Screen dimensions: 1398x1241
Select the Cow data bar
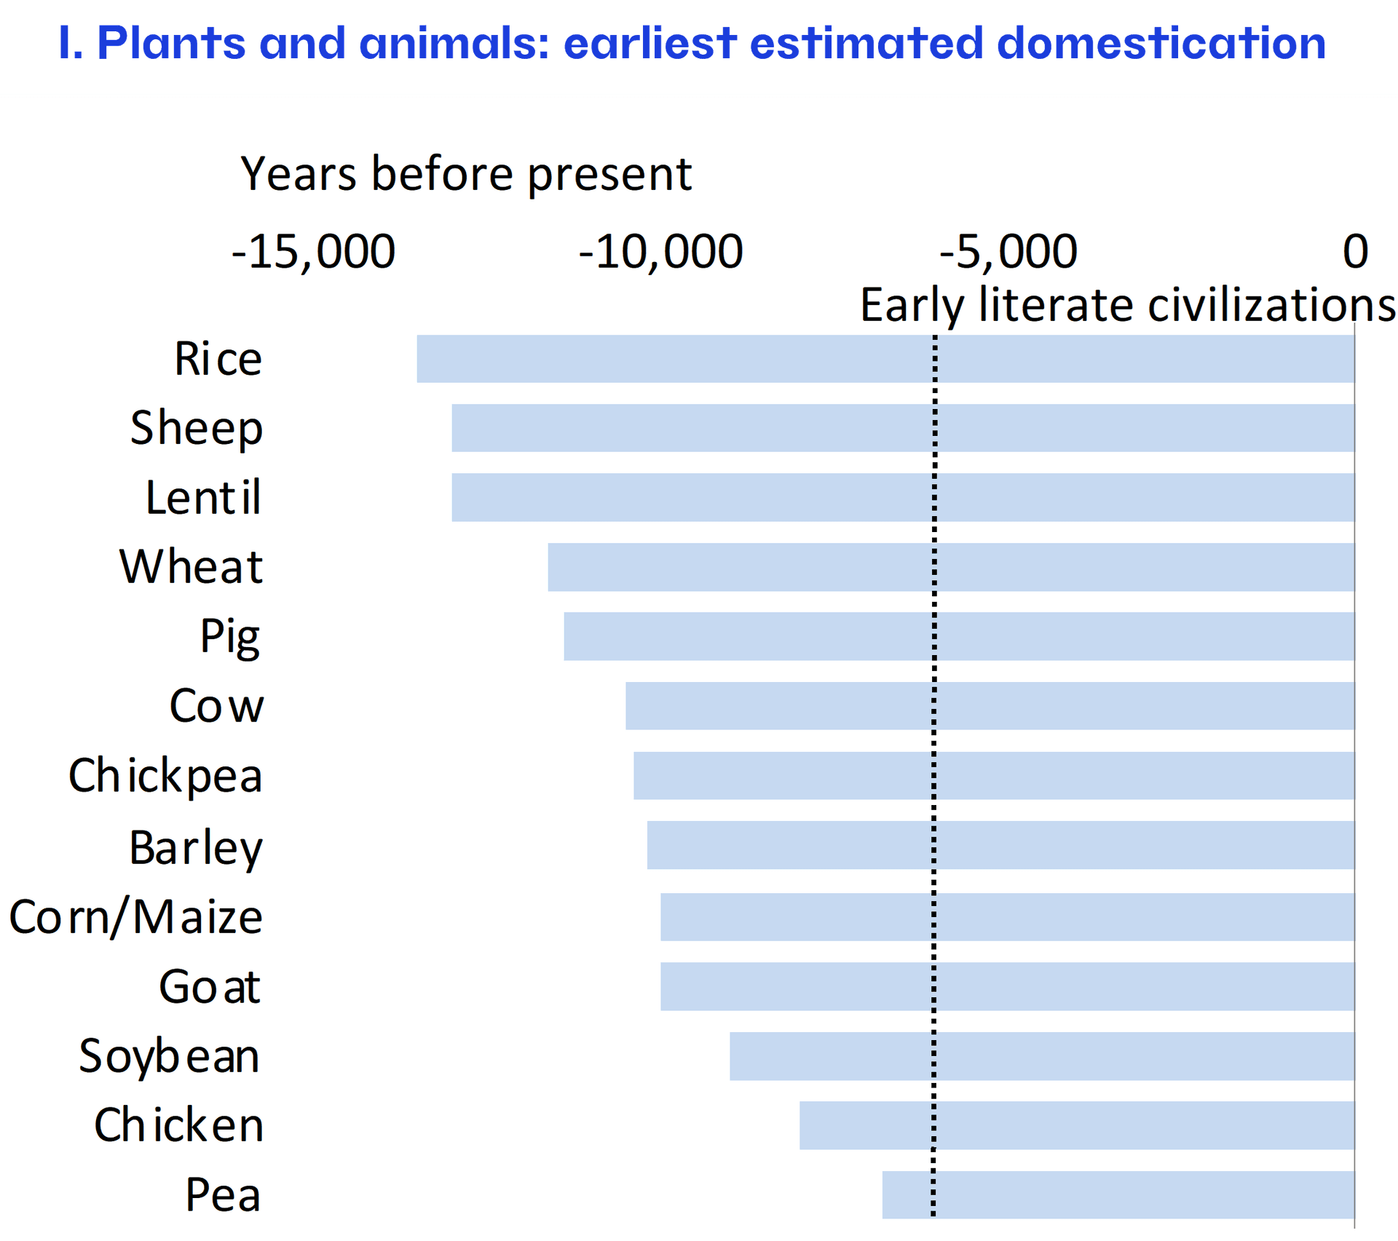tap(990, 706)
